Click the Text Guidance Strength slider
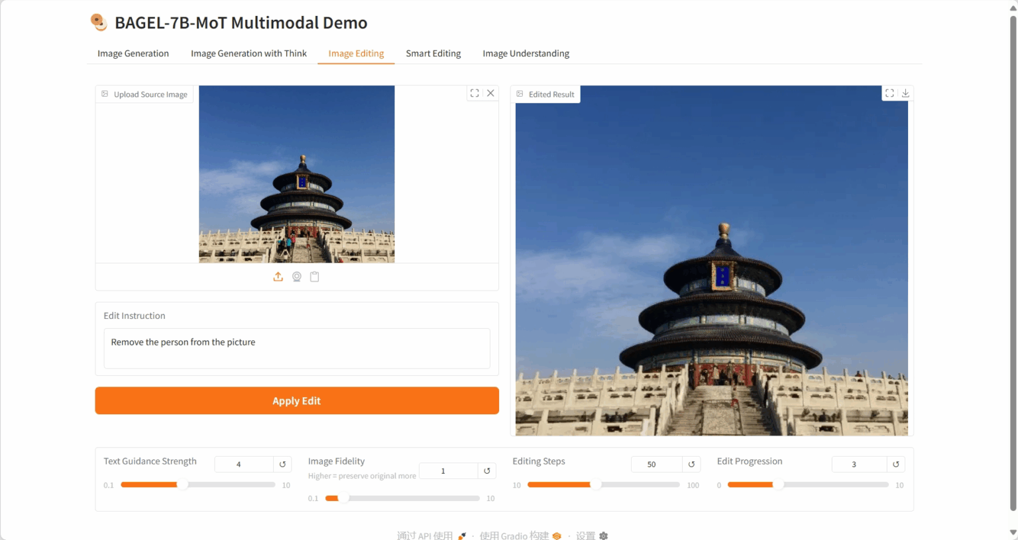Image resolution: width=1018 pixels, height=540 pixels. coord(198,485)
